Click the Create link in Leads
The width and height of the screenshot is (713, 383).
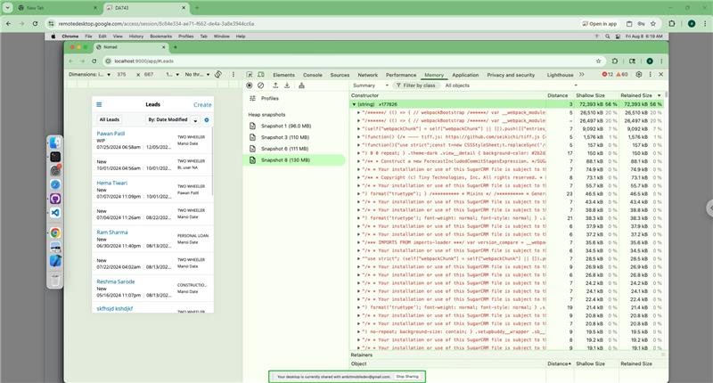pos(202,105)
